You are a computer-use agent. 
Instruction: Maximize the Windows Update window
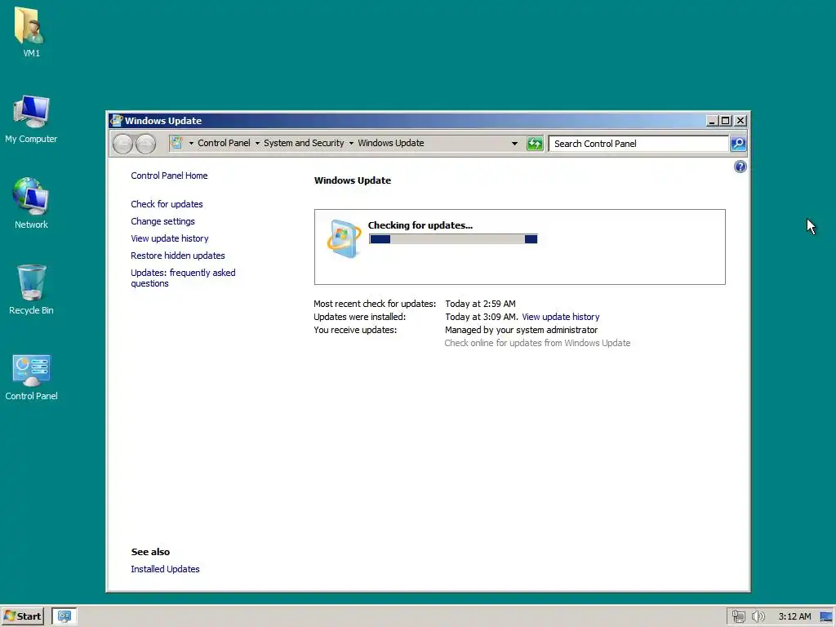[x=725, y=121]
